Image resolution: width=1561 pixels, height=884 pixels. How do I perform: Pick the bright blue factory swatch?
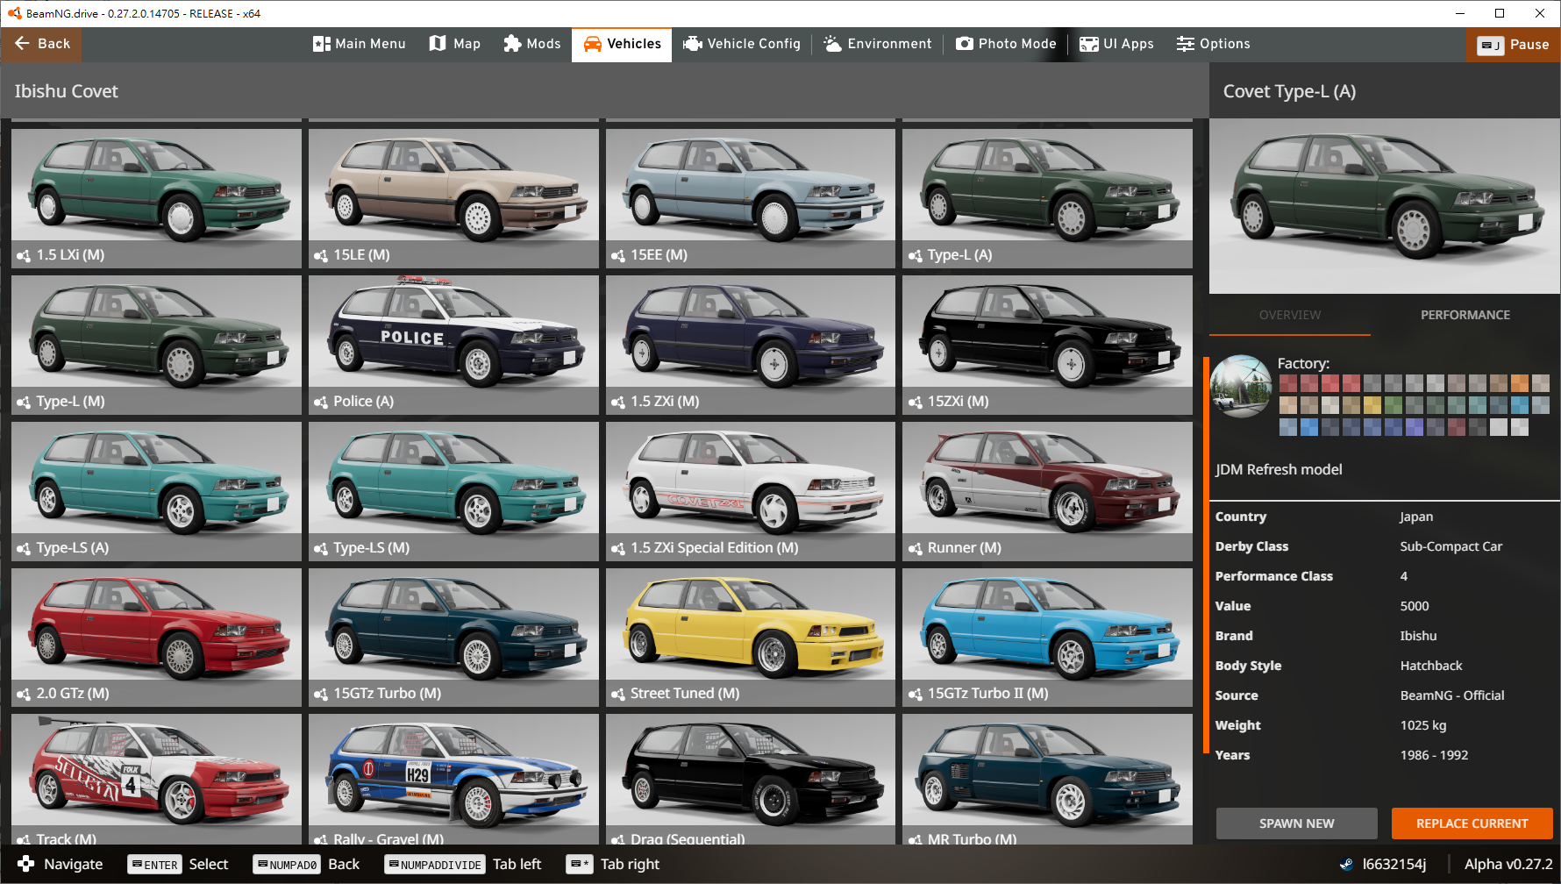pyautogui.click(x=1309, y=427)
